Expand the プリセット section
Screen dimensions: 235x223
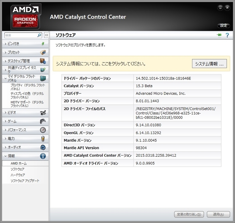pyautogui.click(x=25, y=53)
